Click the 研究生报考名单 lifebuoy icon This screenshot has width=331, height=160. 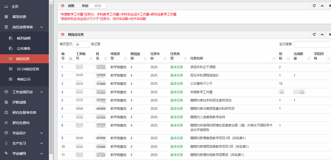click(x=6, y=112)
